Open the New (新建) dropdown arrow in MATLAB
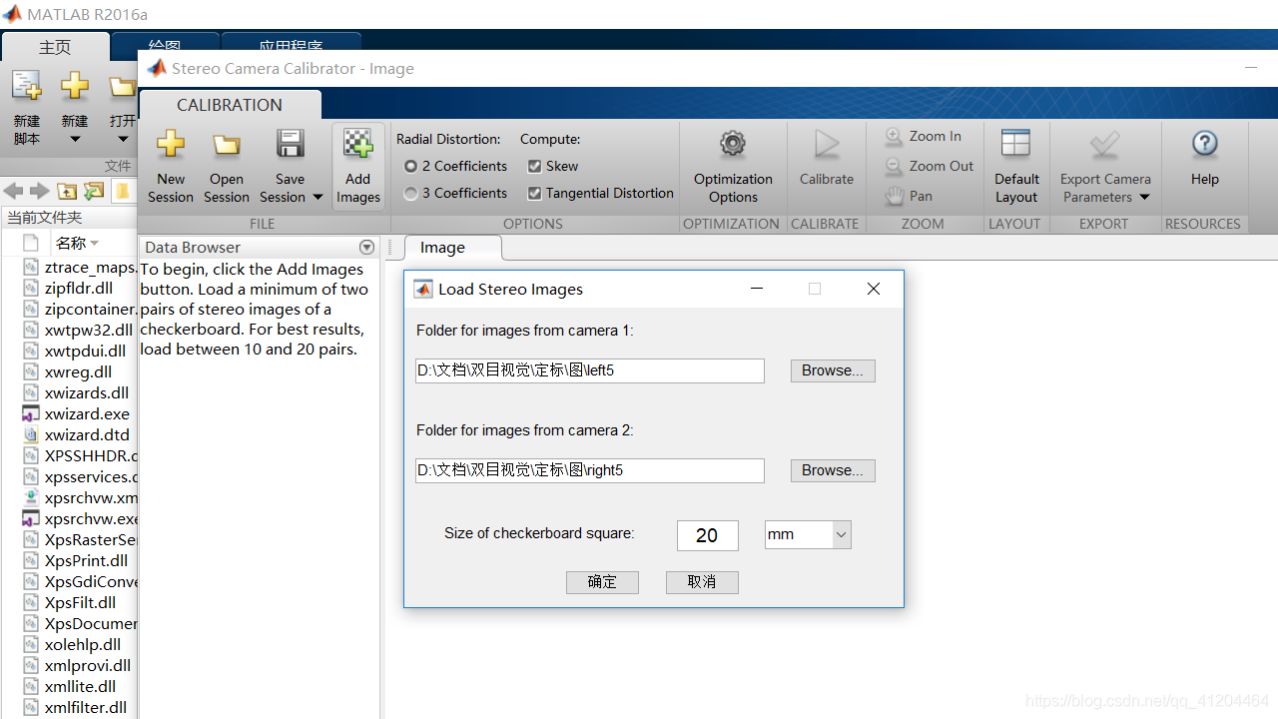 [75, 140]
